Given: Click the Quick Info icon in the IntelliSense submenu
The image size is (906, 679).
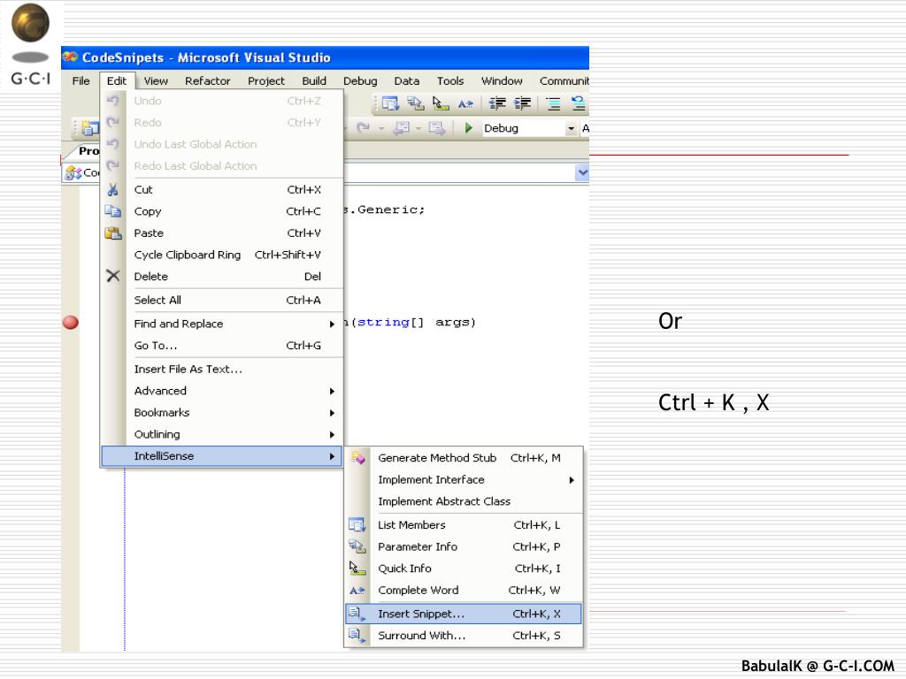Looking at the screenshot, I should coord(357,568).
